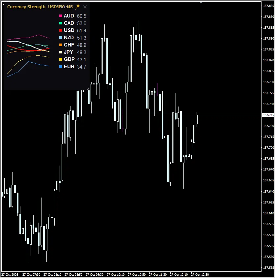Click the "27 Oct 2026" time label
This screenshot has width=275, height=278.
pyautogui.click(x=10, y=275)
